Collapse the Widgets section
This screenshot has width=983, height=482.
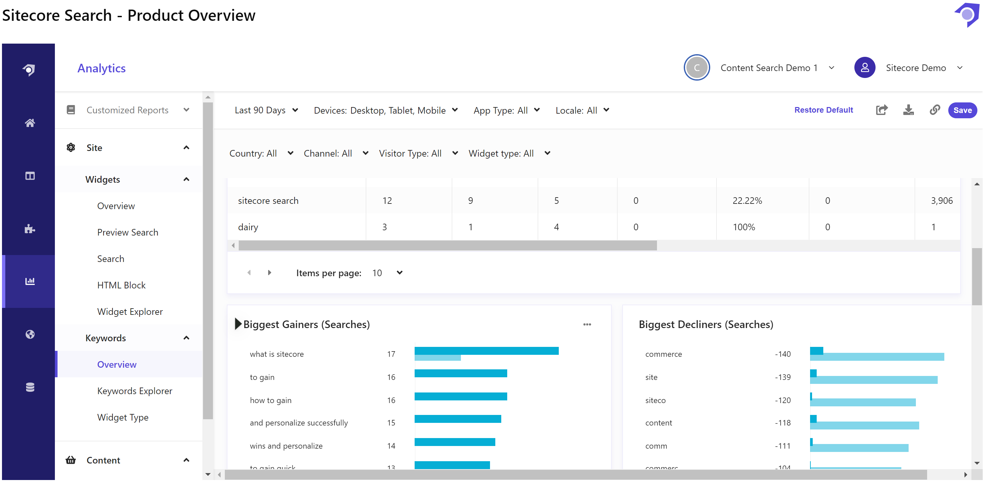pyautogui.click(x=186, y=180)
